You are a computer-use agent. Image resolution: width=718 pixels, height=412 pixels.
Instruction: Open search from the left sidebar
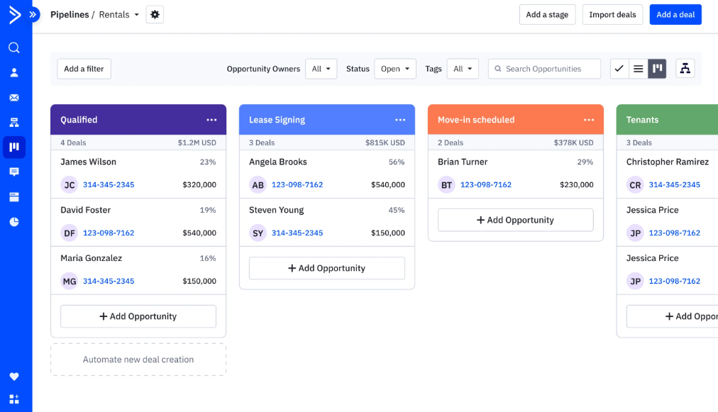(16, 48)
